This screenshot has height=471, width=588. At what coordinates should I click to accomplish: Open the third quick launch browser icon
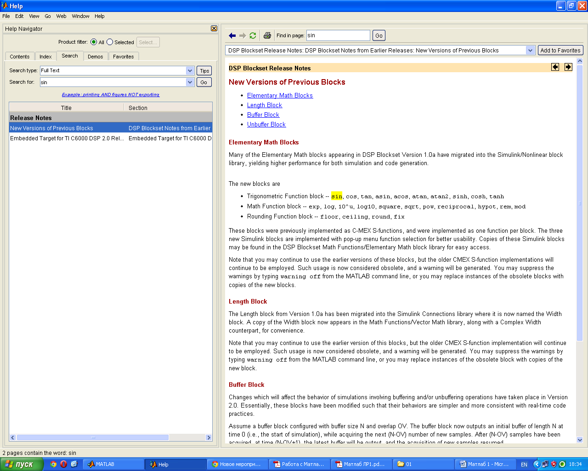(73, 464)
